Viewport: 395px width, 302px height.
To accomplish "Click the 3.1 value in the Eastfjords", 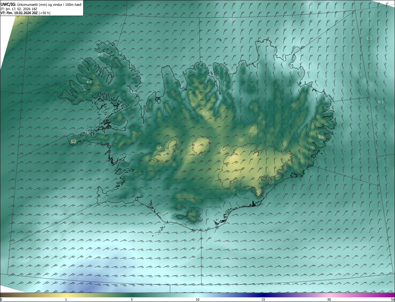I will 321,137.
